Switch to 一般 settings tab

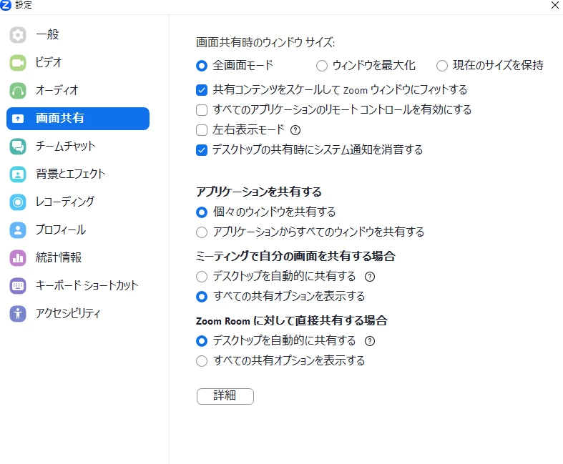click(78, 35)
